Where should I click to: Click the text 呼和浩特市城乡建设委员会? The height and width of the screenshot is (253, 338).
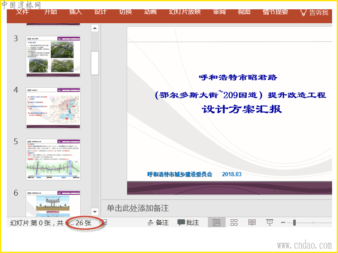tap(180, 174)
